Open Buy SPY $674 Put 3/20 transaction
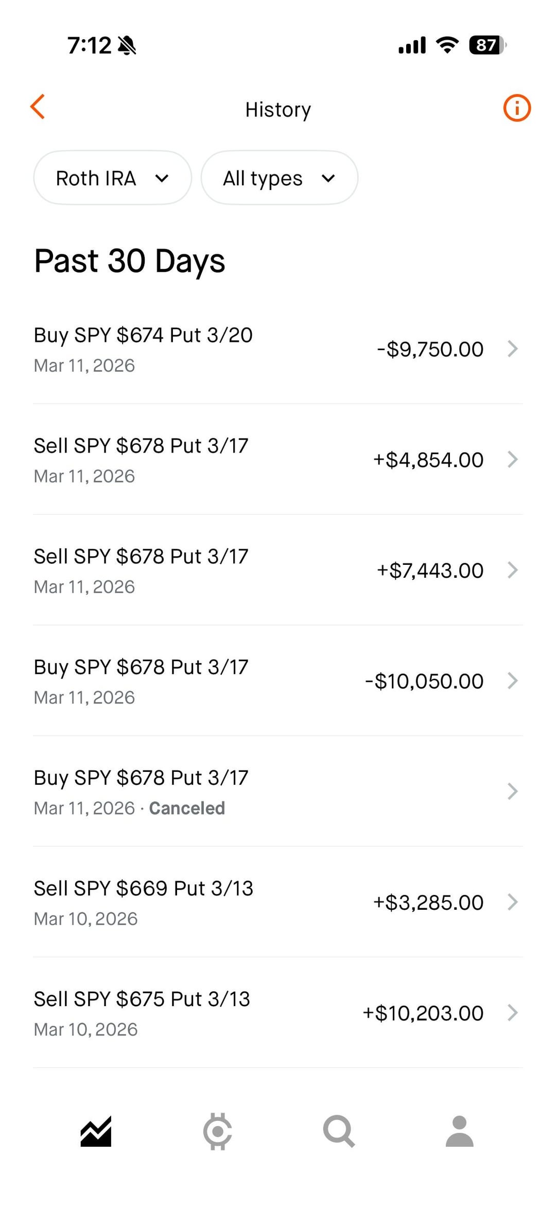Viewport: 556px width, 1209px height. (x=143, y=349)
